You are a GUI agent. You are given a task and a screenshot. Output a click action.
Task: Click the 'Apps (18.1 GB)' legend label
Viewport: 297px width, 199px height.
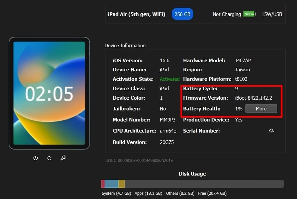(148, 193)
